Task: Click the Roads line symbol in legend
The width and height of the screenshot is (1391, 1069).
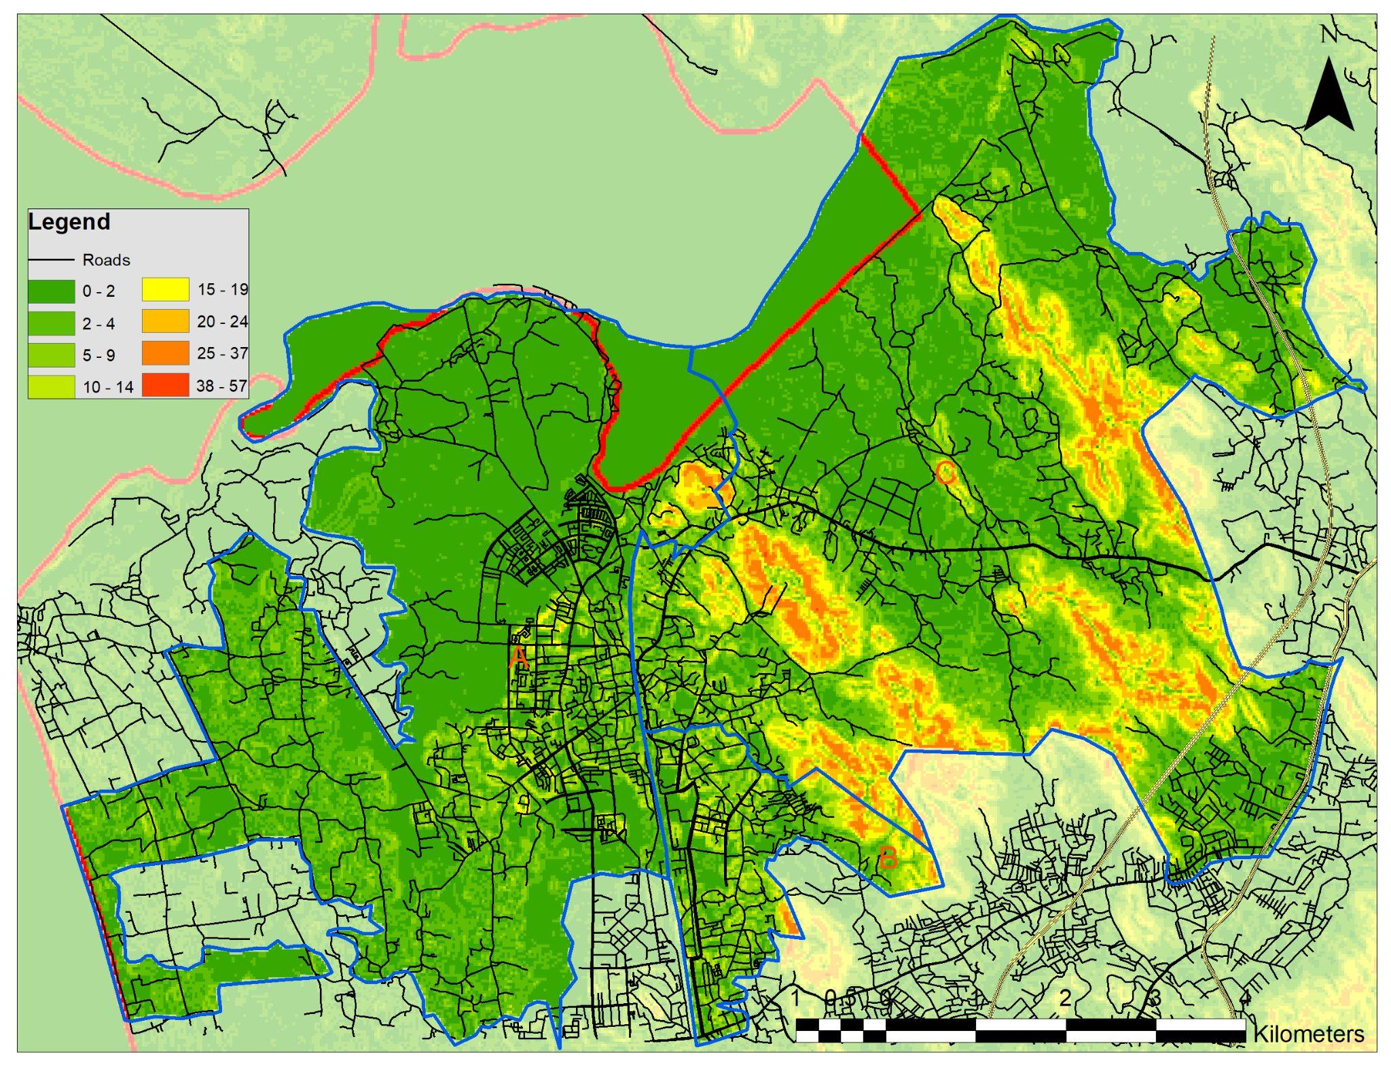Action: point(50,260)
